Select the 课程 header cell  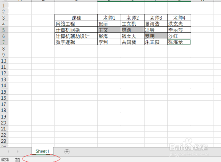pos(76,17)
